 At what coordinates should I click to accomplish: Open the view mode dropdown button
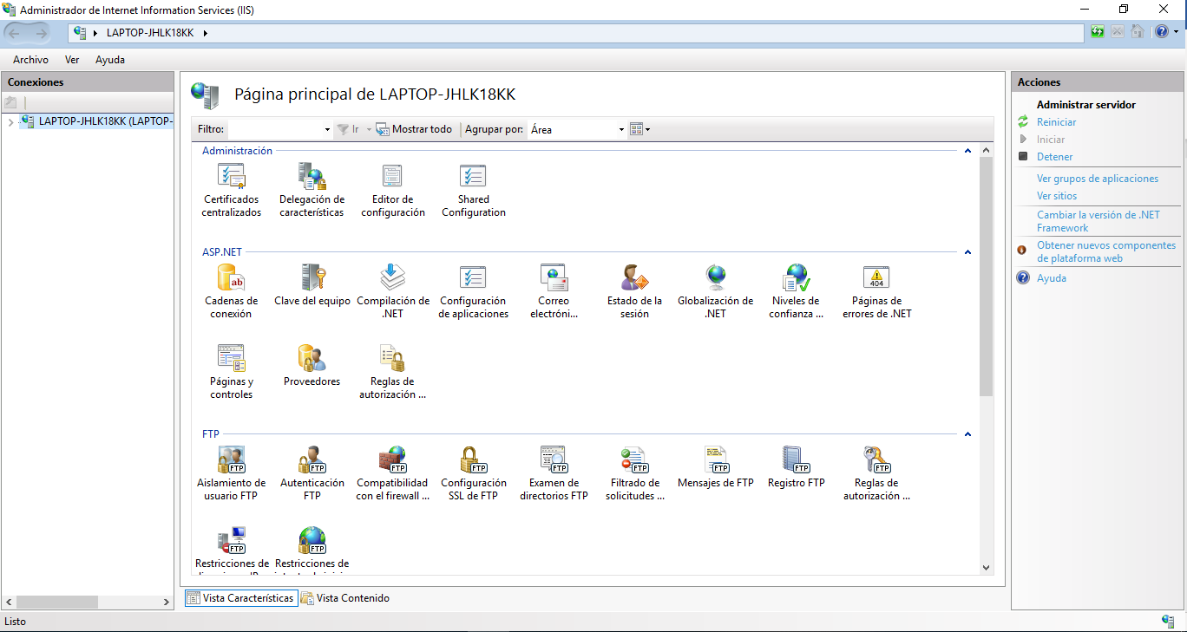click(639, 129)
